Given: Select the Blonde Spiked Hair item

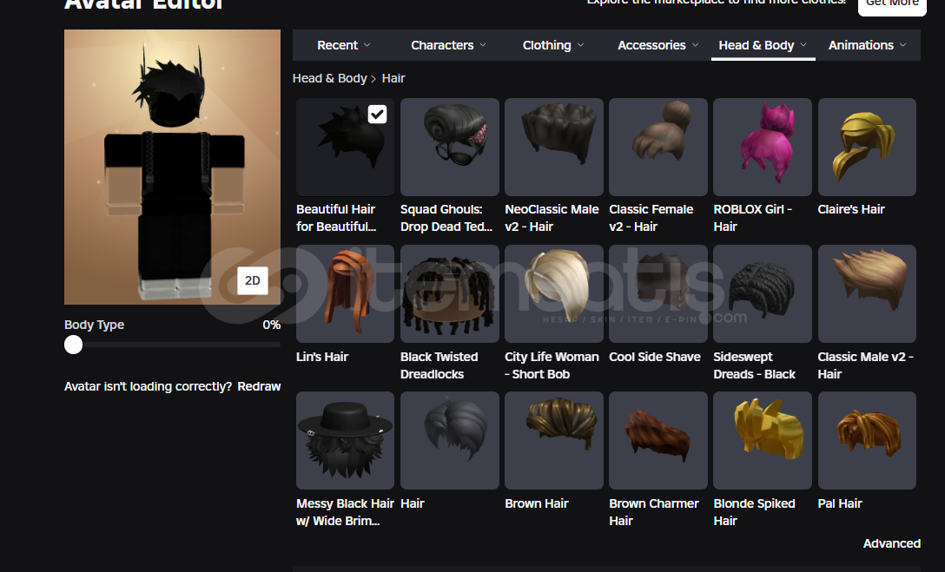Looking at the screenshot, I should (763, 441).
